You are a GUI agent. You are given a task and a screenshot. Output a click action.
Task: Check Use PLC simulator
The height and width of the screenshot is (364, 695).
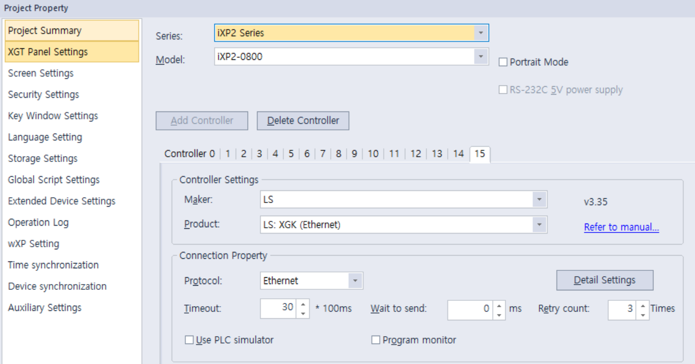pos(189,340)
